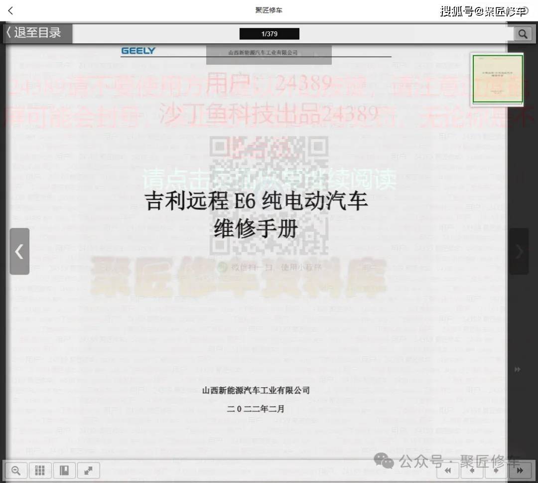Click the date text 二0二二年二月
Screen dimensions: 538x483
click(256, 409)
